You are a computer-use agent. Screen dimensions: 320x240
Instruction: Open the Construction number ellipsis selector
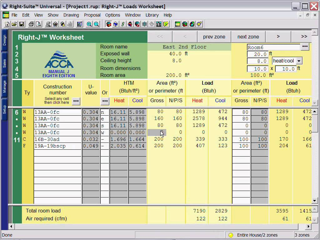76,101
